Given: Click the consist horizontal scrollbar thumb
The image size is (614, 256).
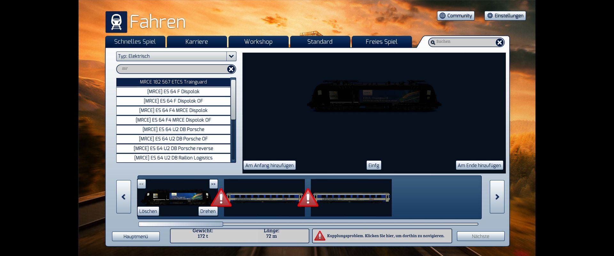Looking at the screenshot, I should point(181,224).
